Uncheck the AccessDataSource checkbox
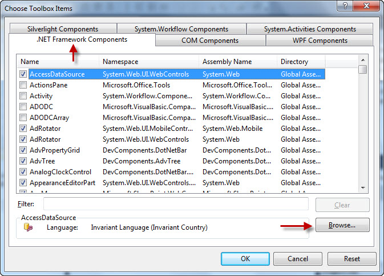Image resolution: width=384 pixels, height=276 pixels. tap(23, 74)
